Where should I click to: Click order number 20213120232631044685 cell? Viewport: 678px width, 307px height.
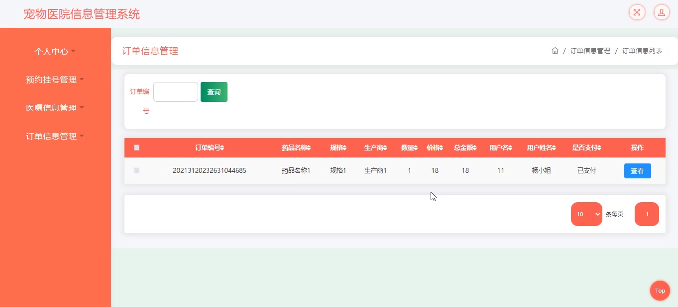click(210, 170)
